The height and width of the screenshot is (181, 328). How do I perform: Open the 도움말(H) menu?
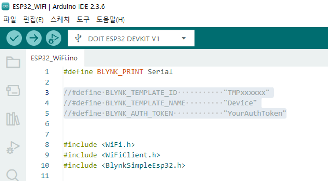click(x=110, y=20)
